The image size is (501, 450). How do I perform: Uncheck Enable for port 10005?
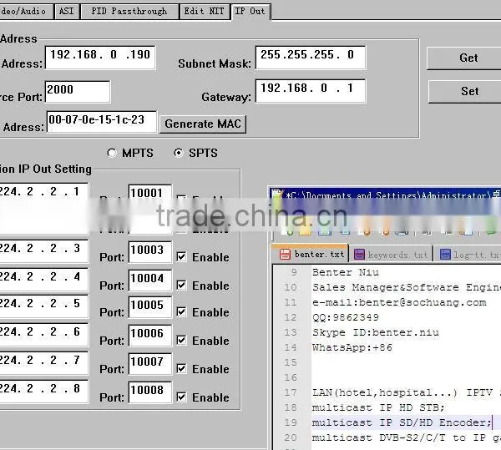point(181,311)
